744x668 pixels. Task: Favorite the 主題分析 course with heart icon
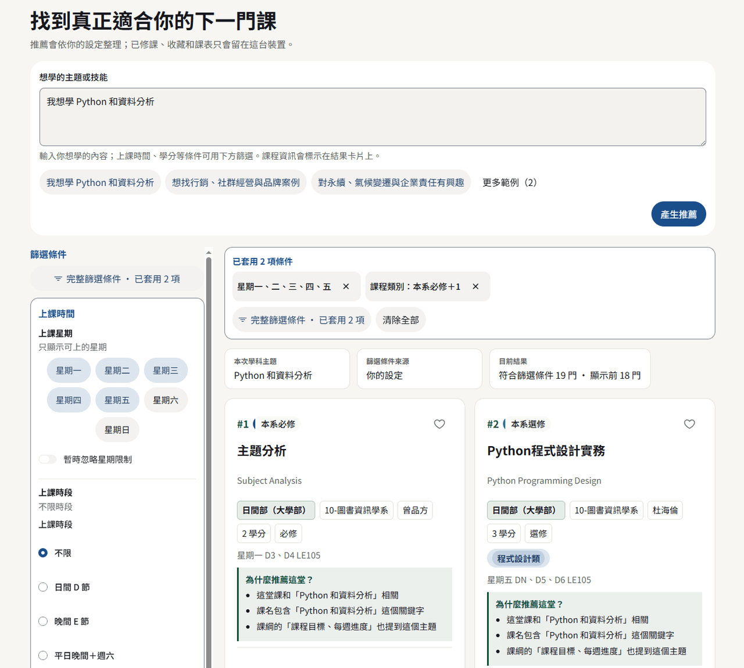click(439, 424)
